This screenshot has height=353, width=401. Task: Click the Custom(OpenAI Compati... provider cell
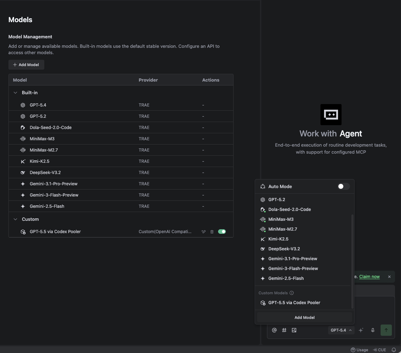click(165, 232)
